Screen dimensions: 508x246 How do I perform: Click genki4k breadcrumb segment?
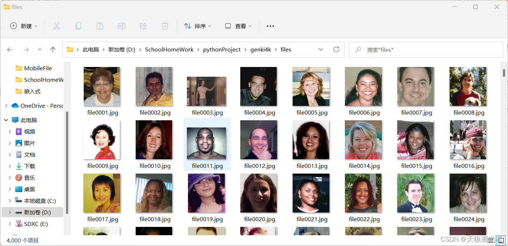(260, 50)
